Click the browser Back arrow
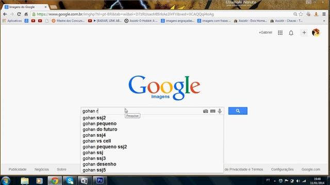 [x=5, y=14]
